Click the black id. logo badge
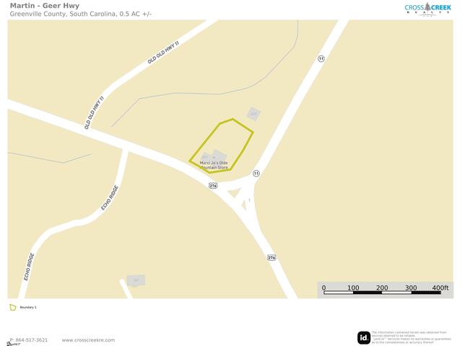This screenshot has width=462, height=346. pyautogui.click(x=364, y=337)
